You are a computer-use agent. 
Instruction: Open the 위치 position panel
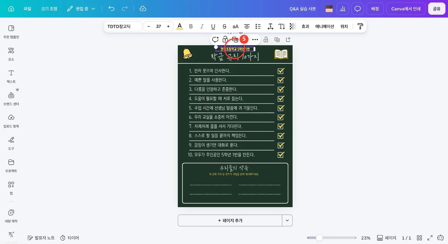[344, 26]
